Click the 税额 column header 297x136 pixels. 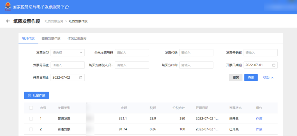[153, 108]
